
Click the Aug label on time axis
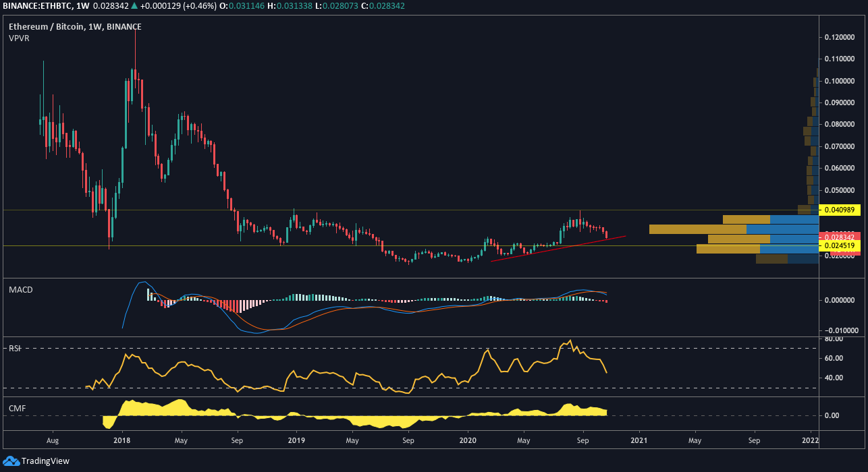click(x=53, y=441)
